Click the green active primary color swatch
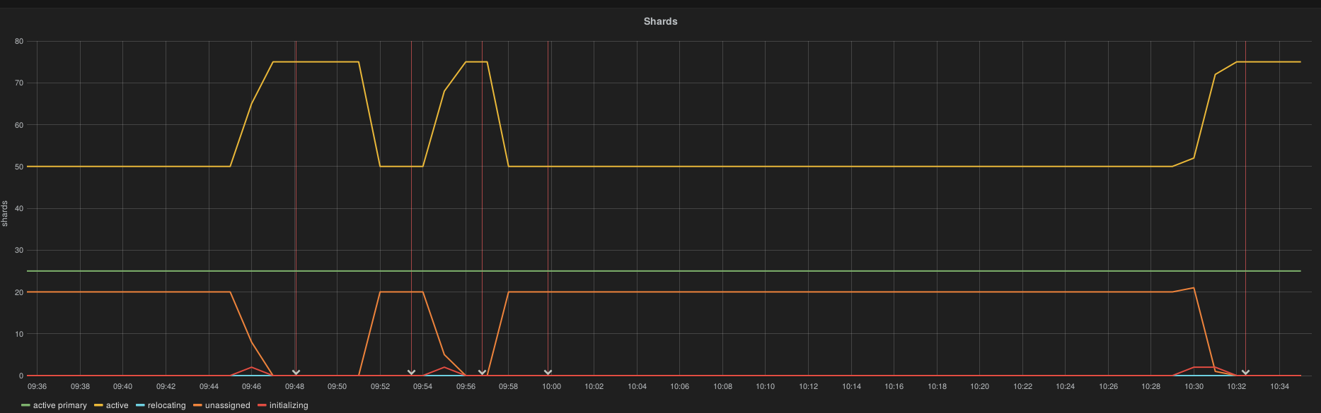This screenshot has height=413, width=1321. click(x=26, y=405)
